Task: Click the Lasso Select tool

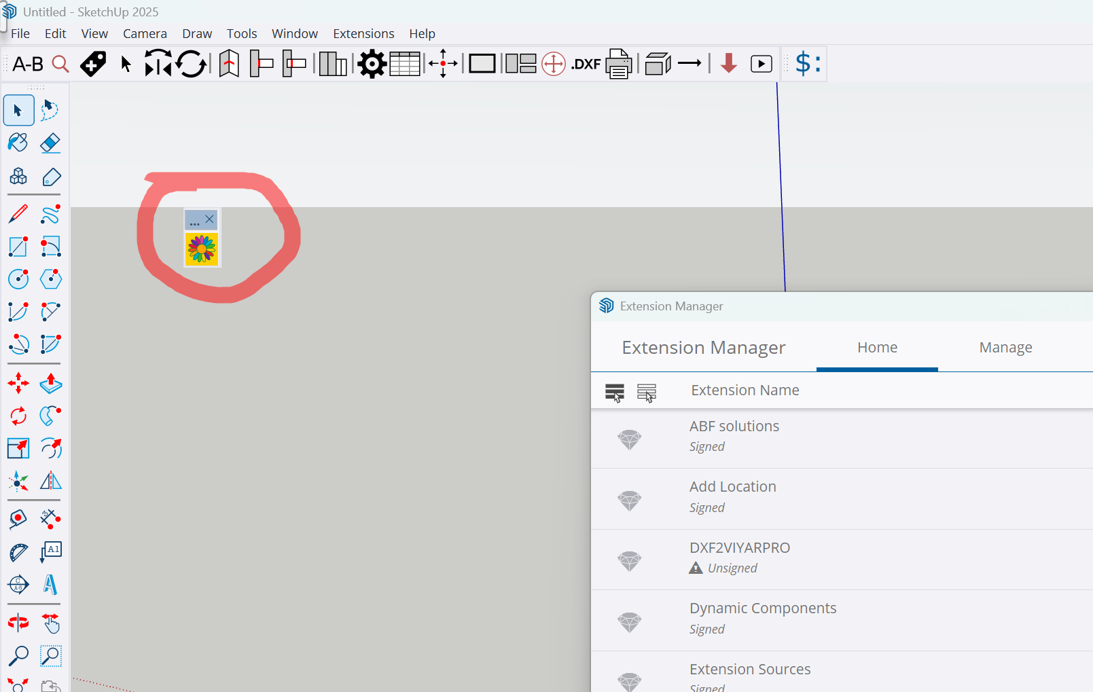Action: pos(51,111)
